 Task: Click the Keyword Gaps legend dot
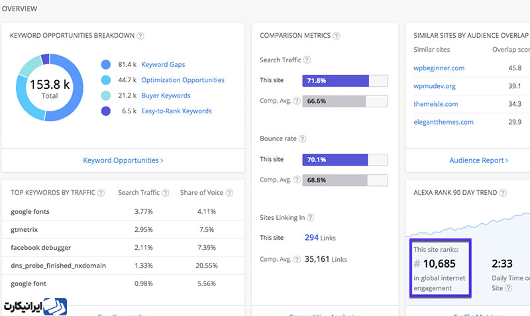point(106,64)
